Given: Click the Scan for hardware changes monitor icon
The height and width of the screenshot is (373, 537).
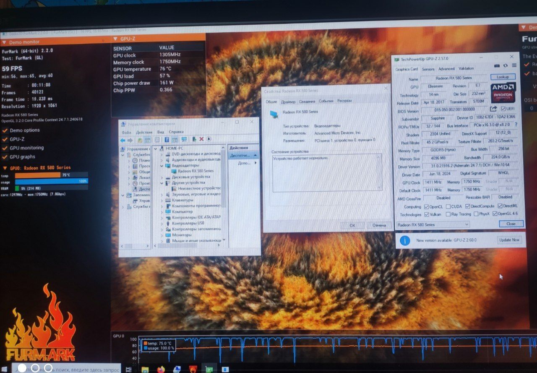Looking at the screenshot, I should click(x=184, y=140).
